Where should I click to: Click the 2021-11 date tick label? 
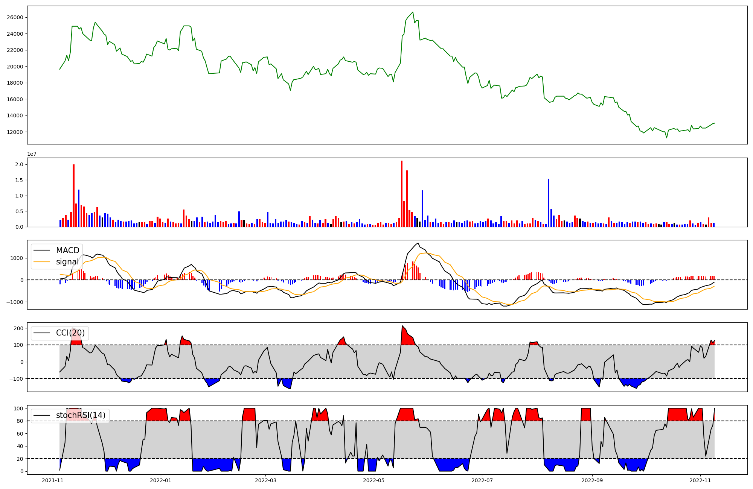53,480
